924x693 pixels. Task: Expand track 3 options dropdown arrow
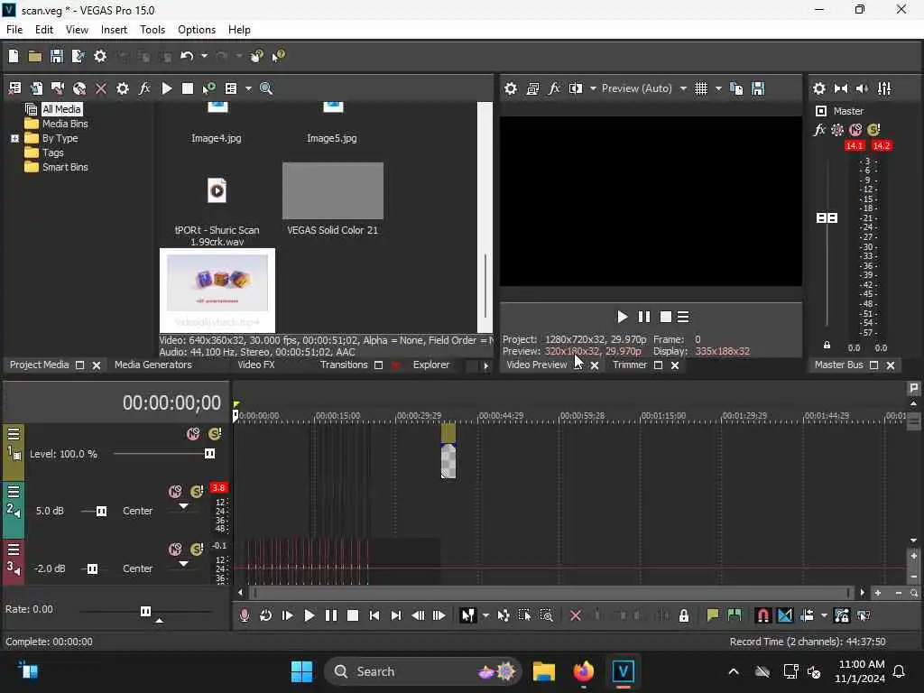click(x=183, y=564)
